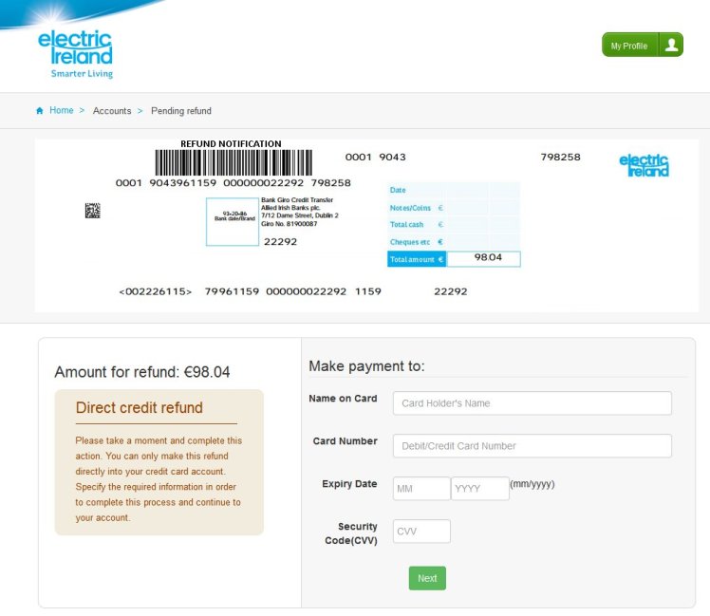This screenshot has width=710, height=616.
Task: Click the Bank date/Brand stamp box
Action: pos(233,221)
